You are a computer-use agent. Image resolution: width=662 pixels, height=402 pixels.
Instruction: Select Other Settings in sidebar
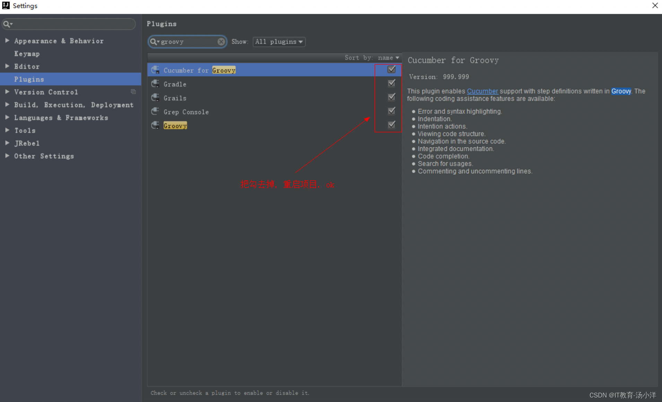(x=44, y=156)
